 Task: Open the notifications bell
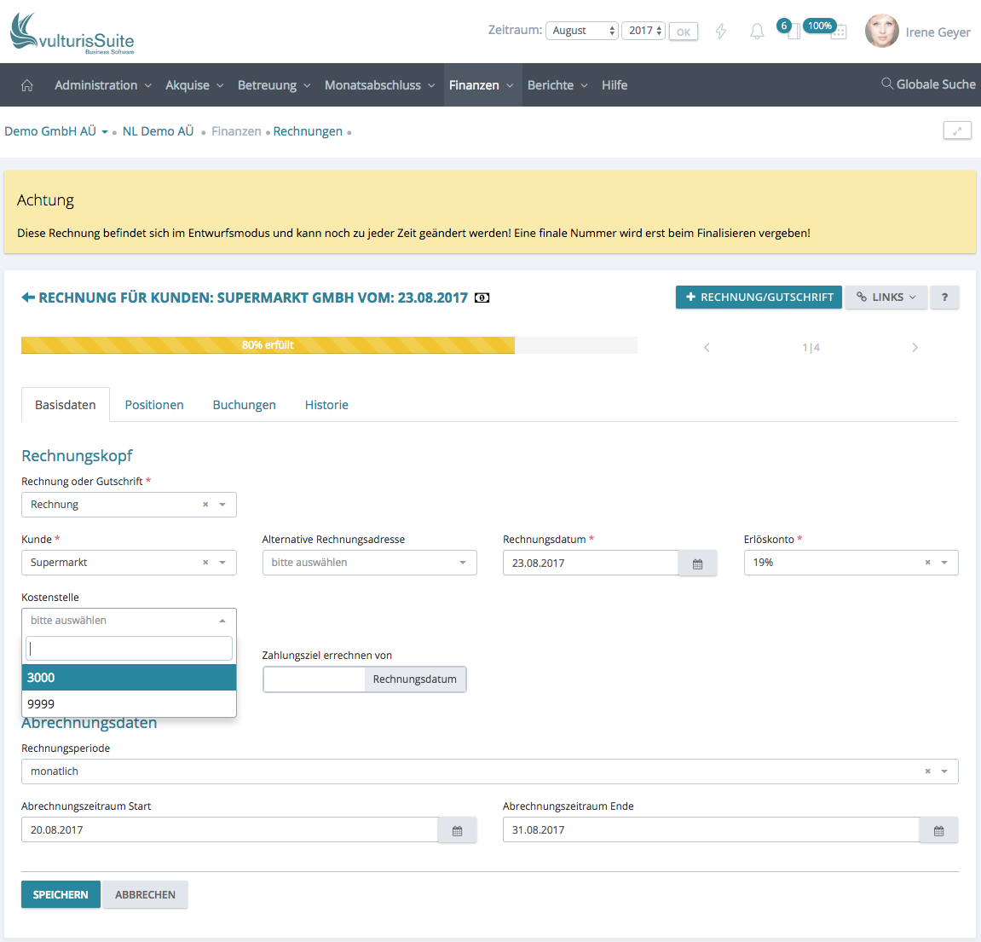click(x=757, y=32)
